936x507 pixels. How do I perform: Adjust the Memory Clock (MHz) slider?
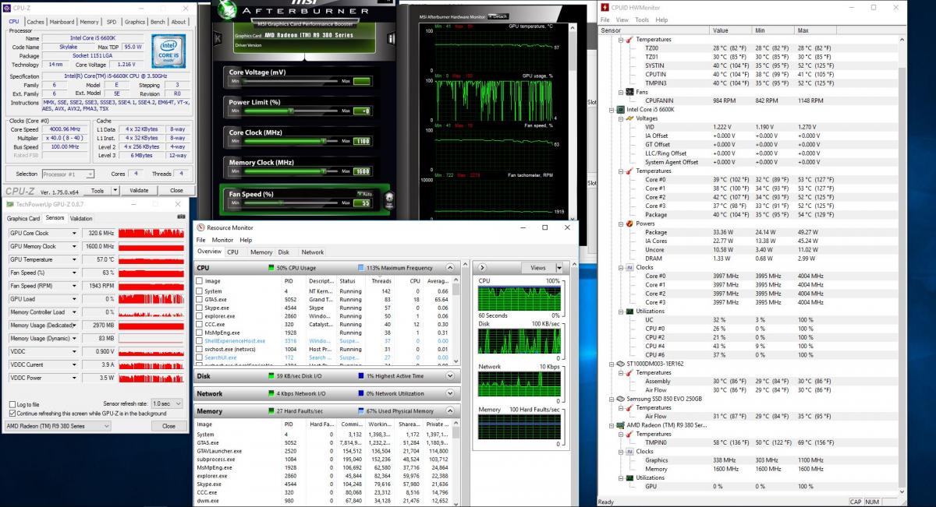tap(290, 171)
